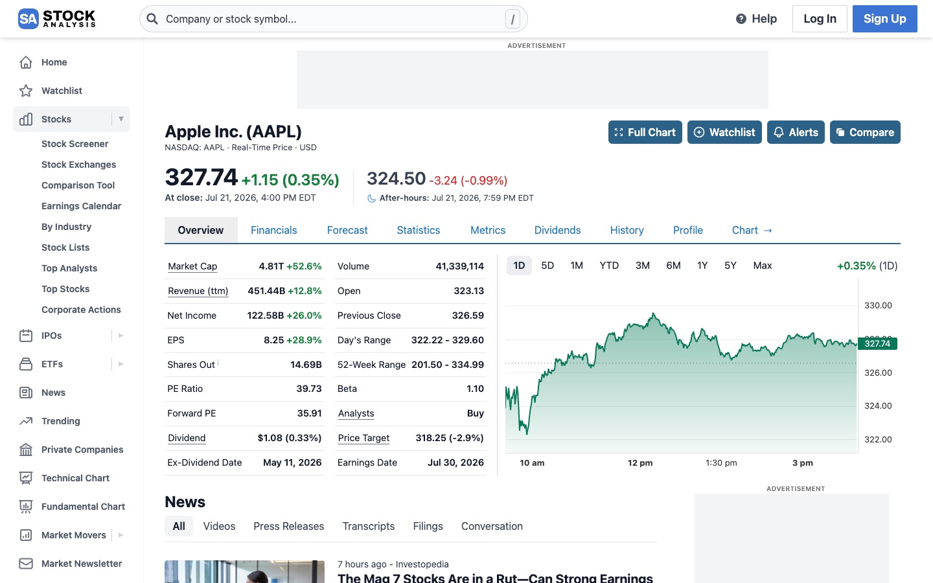This screenshot has height=583, width=933.
Task: Click the Sign Up button
Action: coord(884,19)
